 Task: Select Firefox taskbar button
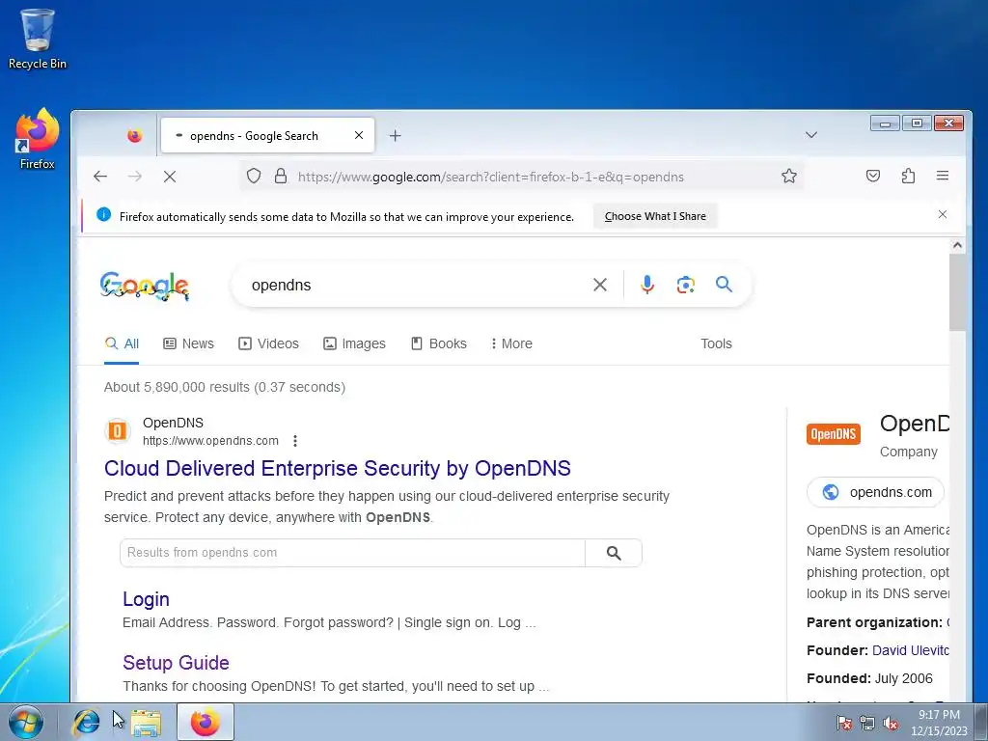(x=206, y=722)
